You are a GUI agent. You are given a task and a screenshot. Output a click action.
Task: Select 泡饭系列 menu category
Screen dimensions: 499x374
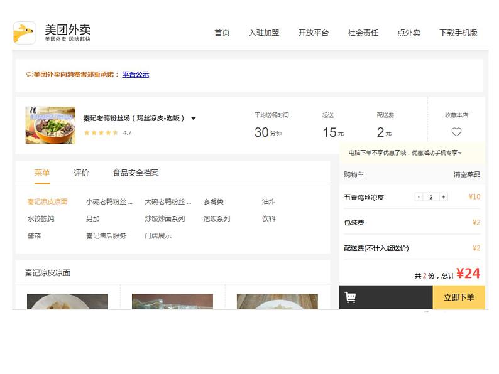coord(217,219)
